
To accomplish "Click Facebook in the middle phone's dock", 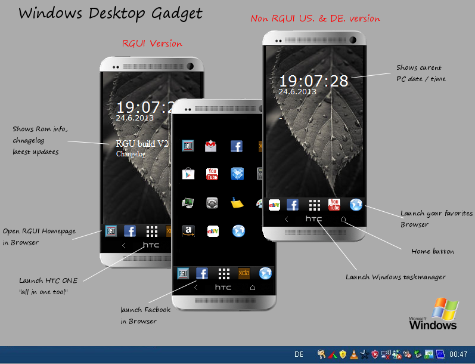I will (x=202, y=273).
